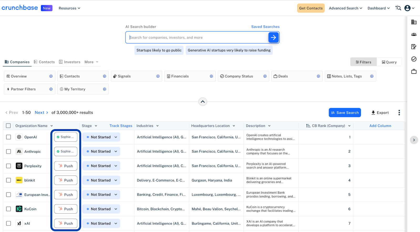
Task: Open the briefcase icon in right sidebar
Action: 414,71
